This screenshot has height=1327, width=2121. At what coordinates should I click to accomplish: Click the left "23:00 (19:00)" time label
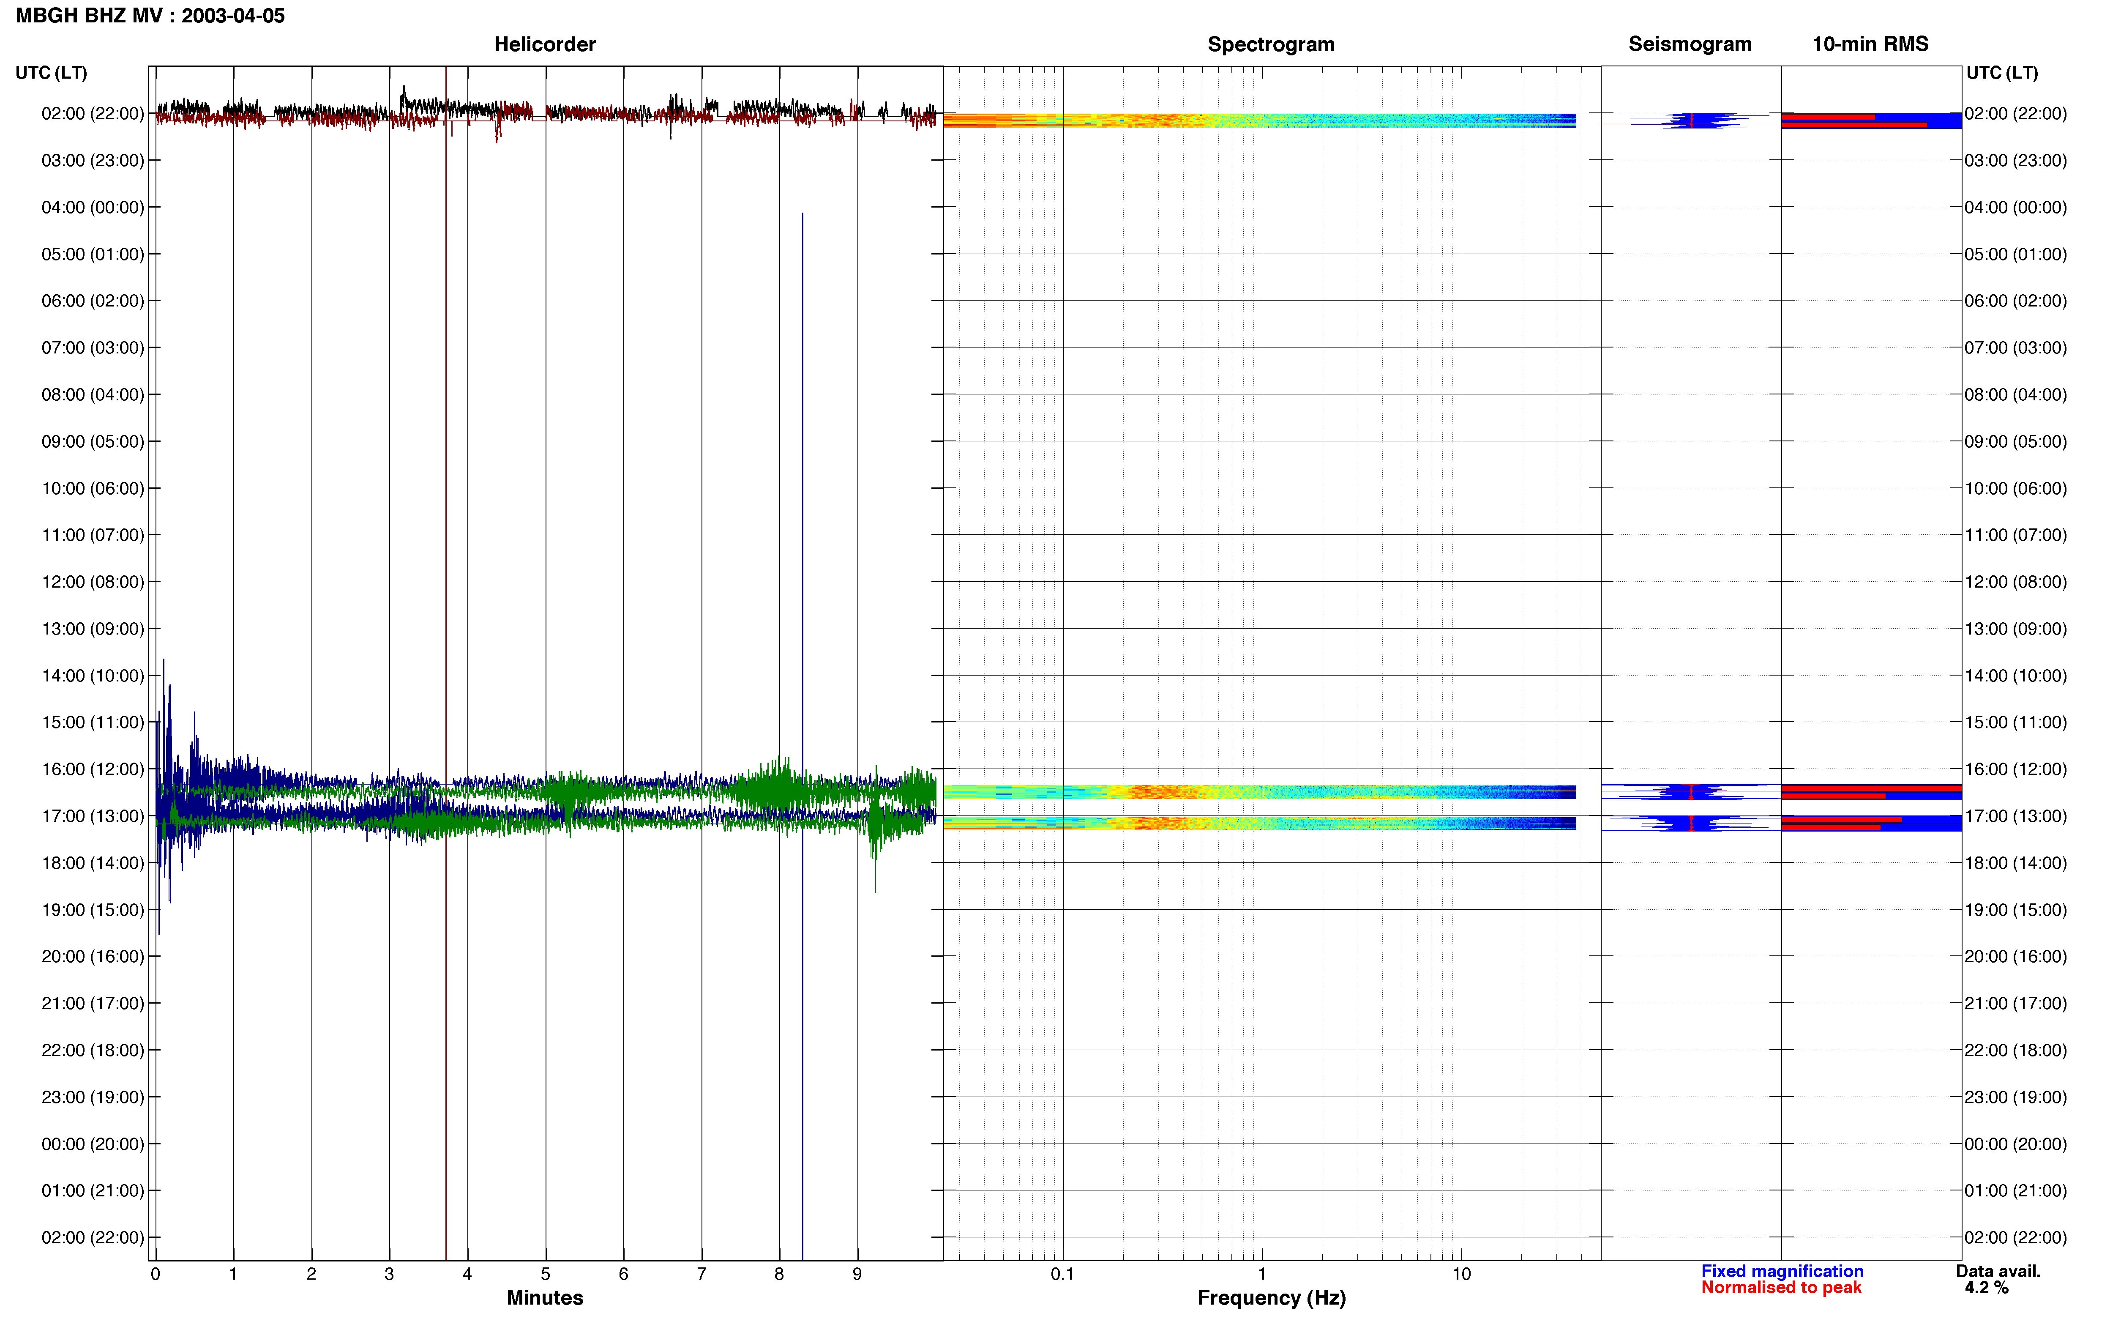coord(92,1096)
